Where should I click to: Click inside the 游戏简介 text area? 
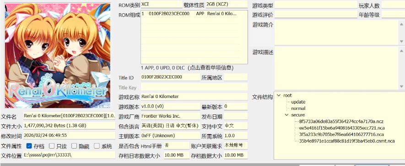coord(336,32)
